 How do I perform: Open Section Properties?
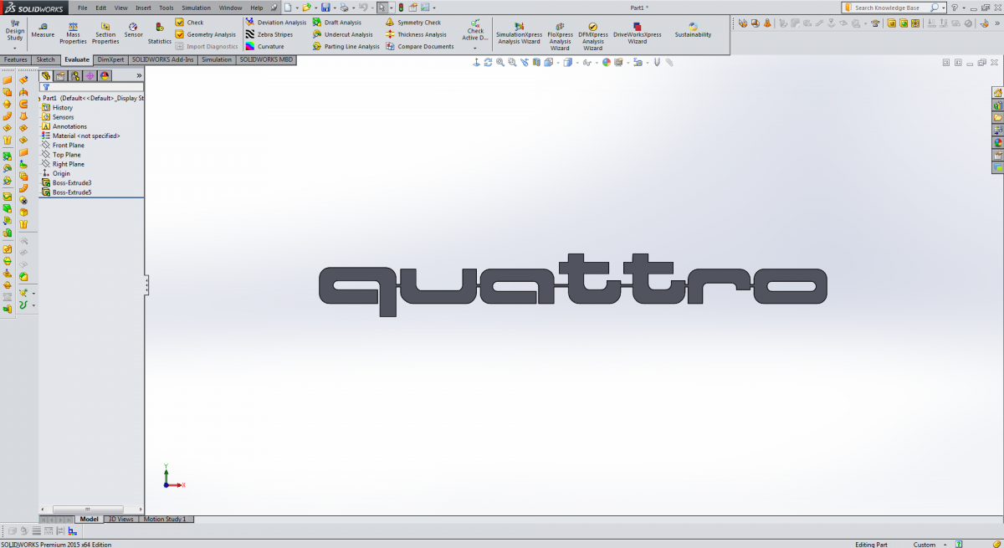tap(105, 33)
